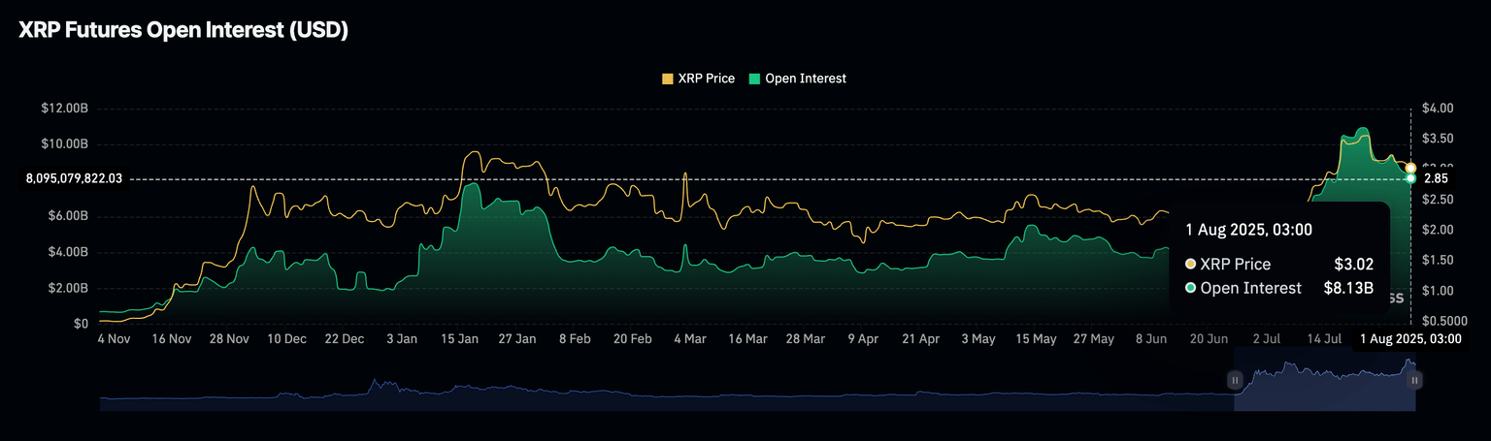Click the right range slider handle
Image resolution: width=1491 pixels, height=441 pixels.
tap(1415, 380)
